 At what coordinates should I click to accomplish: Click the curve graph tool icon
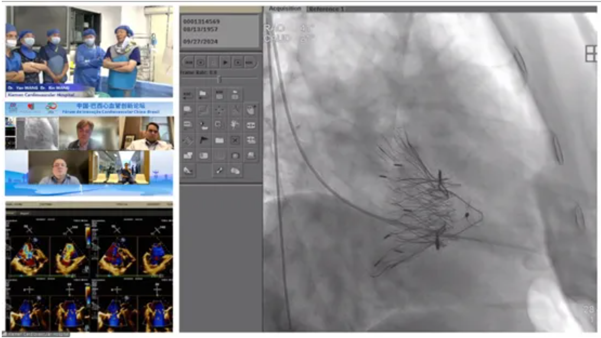coord(203,110)
